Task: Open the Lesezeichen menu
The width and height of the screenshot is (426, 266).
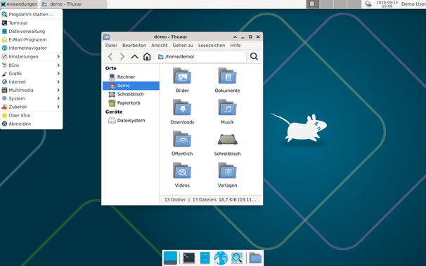Action: point(212,46)
